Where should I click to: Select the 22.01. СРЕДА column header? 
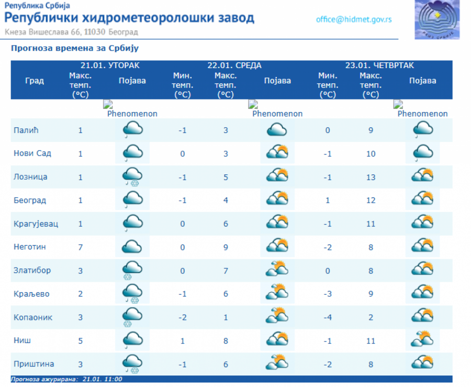pos(234,65)
